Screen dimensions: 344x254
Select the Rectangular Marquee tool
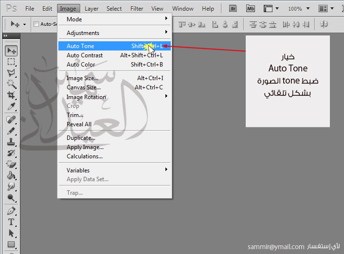(11, 62)
